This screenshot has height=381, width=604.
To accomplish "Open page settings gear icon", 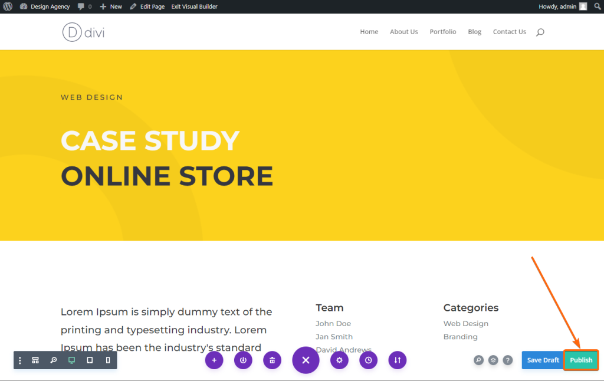I will pyautogui.click(x=339, y=360).
